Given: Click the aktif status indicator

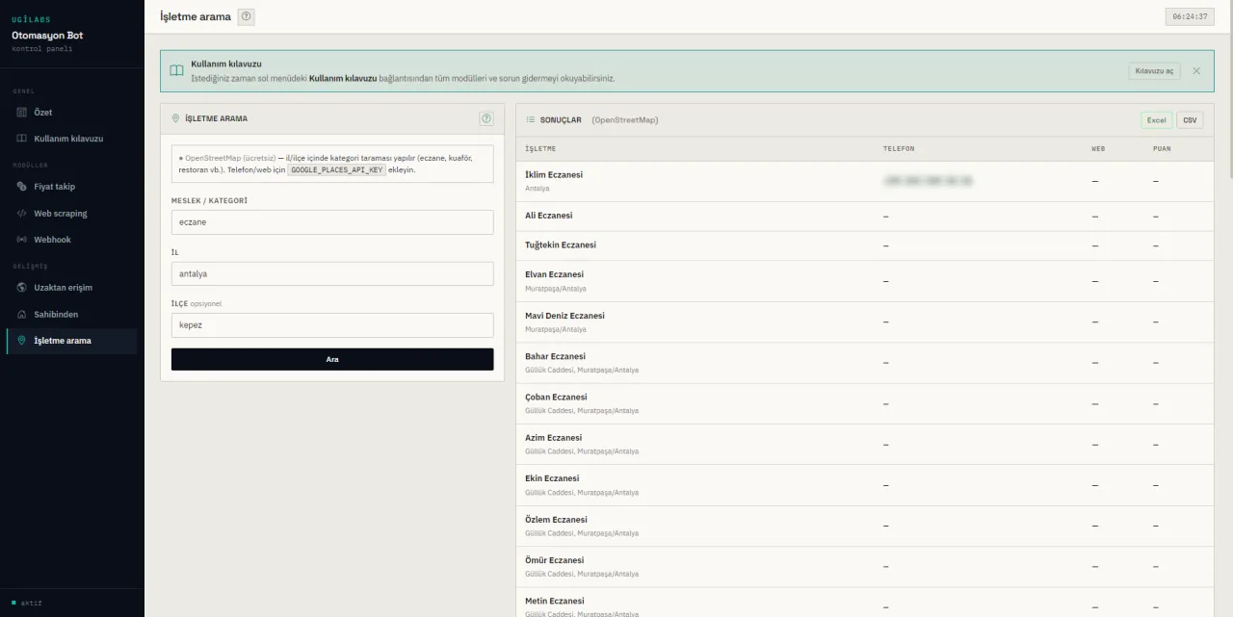Looking at the screenshot, I should tap(27, 604).
